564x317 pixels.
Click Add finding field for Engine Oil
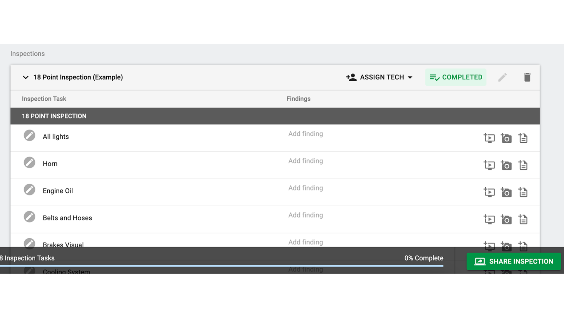click(x=305, y=188)
